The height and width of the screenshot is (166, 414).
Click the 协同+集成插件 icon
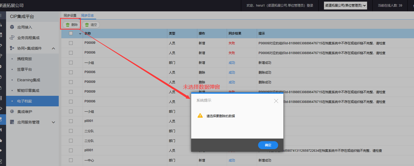point(12,48)
